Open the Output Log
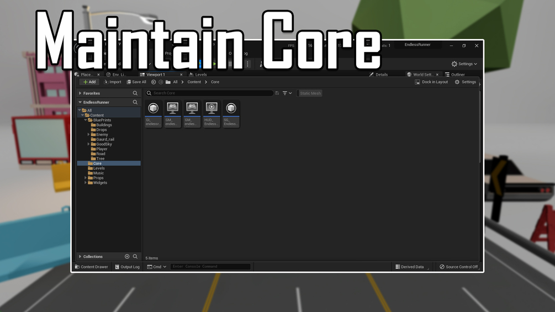The image size is (555, 312). (x=128, y=267)
